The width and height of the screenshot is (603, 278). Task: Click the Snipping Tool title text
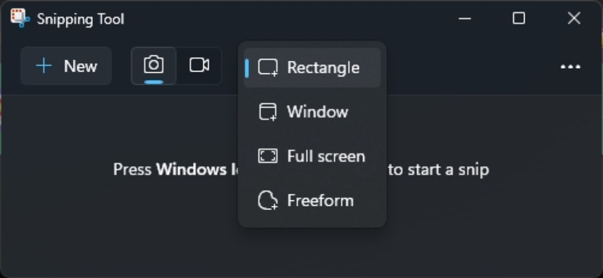coord(80,19)
